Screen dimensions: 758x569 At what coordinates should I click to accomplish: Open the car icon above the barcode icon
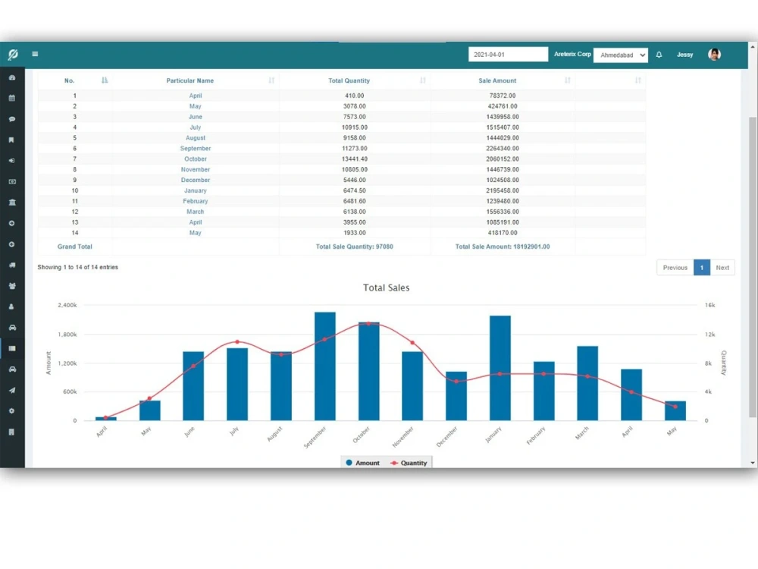pyautogui.click(x=12, y=328)
